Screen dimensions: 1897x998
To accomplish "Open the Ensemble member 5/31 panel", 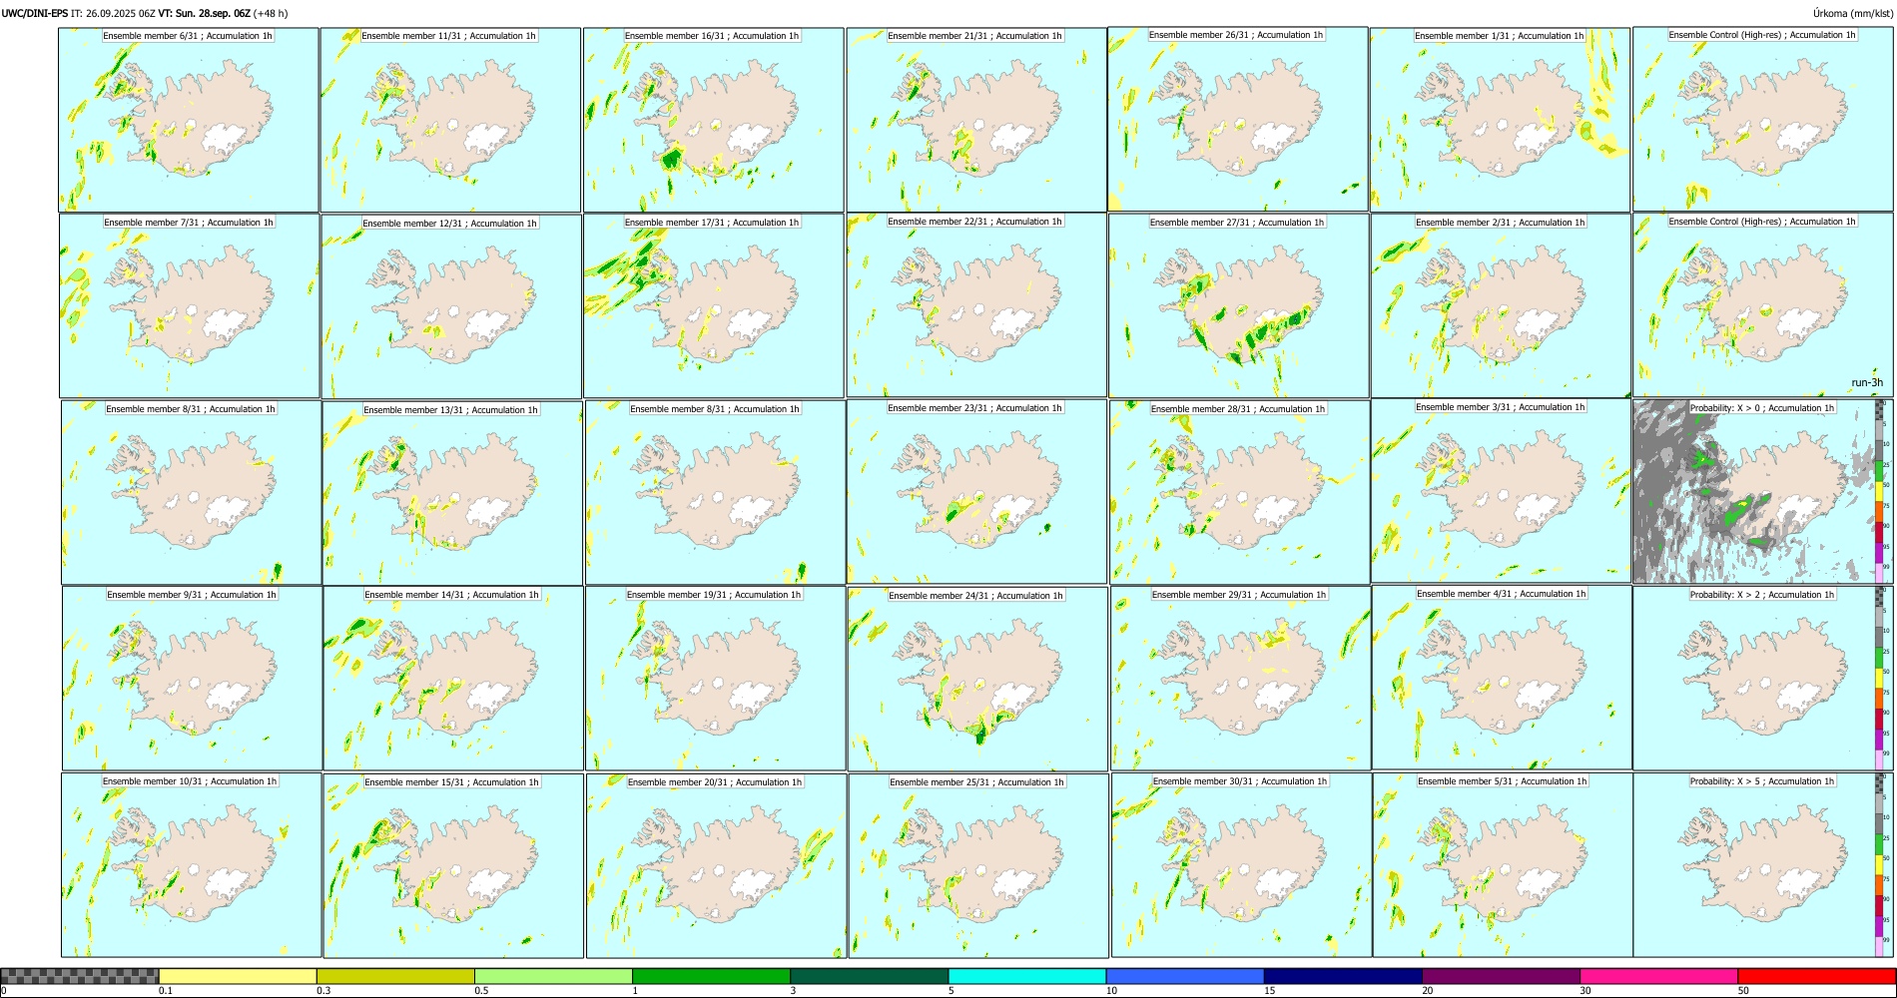I will [1504, 865].
